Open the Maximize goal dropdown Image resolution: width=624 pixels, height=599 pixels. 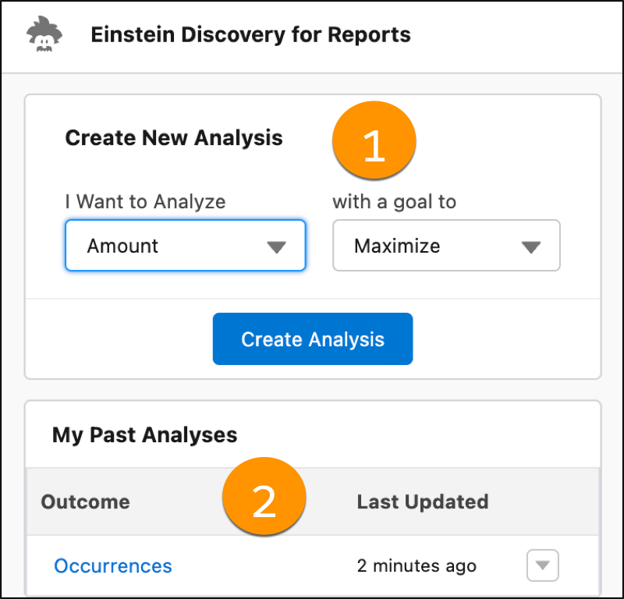[446, 246]
